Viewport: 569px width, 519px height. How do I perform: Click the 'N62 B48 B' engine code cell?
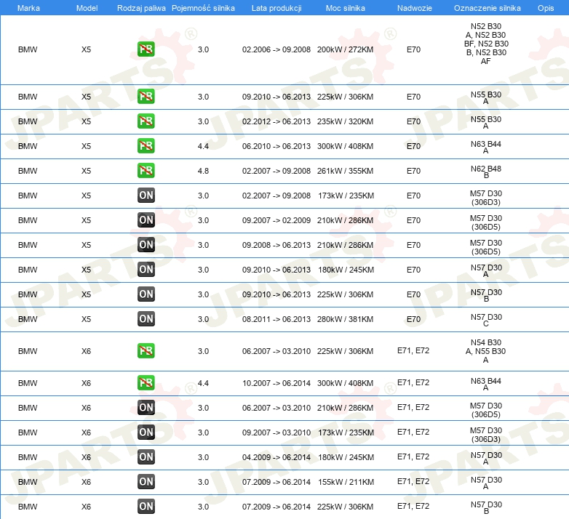pyautogui.click(x=485, y=171)
